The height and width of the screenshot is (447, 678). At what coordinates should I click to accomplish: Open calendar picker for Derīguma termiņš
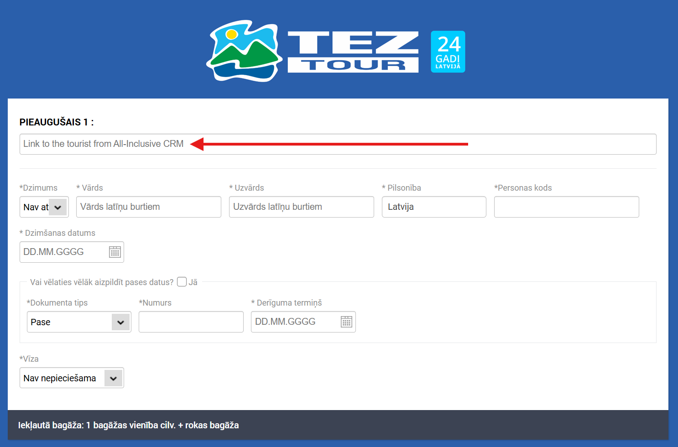(x=346, y=322)
